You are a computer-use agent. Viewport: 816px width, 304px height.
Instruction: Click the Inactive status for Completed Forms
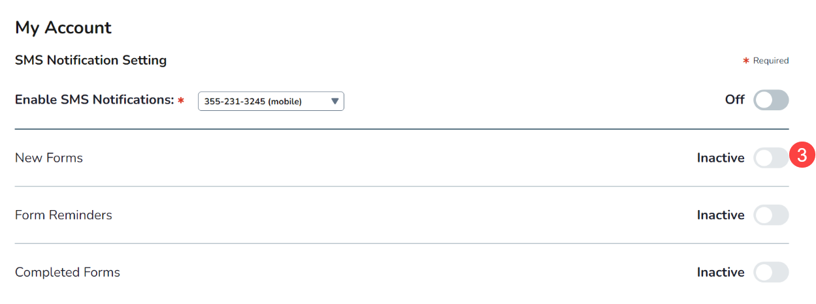click(721, 273)
